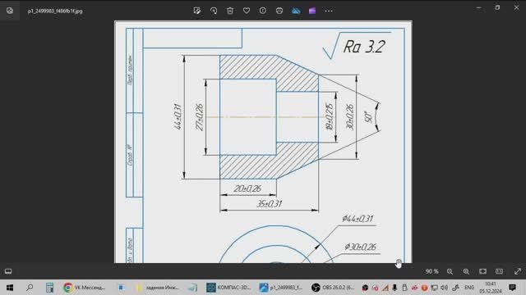Open the file info panel icon
Image resolution: width=526 pixels, height=295 pixels.
[263, 11]
